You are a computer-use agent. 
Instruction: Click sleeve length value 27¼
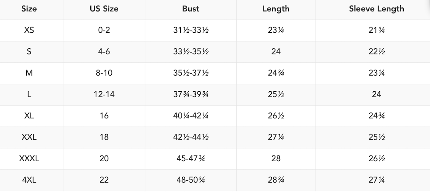376,180
